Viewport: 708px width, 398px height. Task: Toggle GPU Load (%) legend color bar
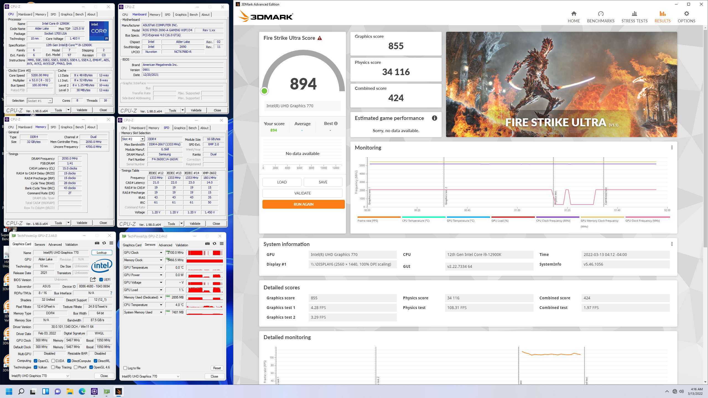tap(513, 217)
